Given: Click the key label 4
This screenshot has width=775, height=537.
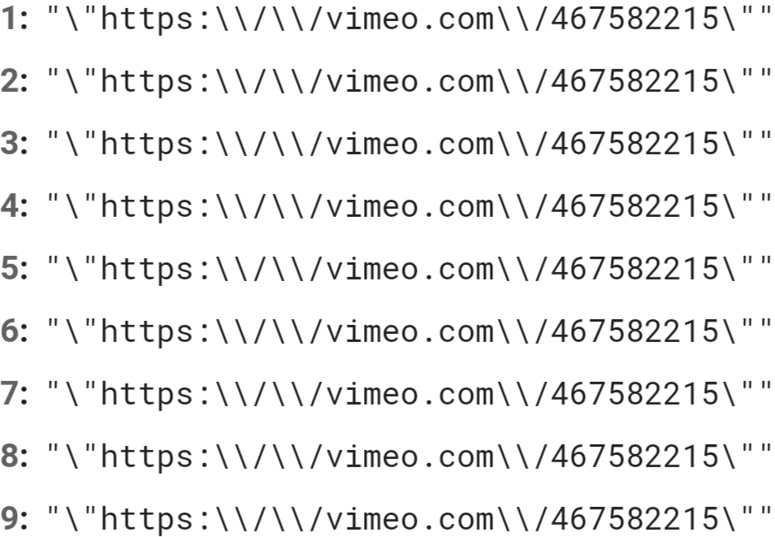Looking at the screenshot, I should [x=15, y=206].
